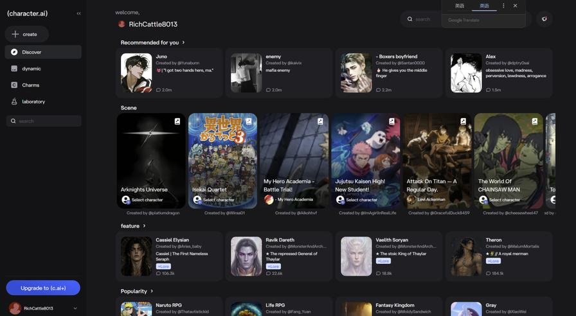Click creator name @GracefulDuck8459
The height and width of the screenshot is (316, 576).
449,213
